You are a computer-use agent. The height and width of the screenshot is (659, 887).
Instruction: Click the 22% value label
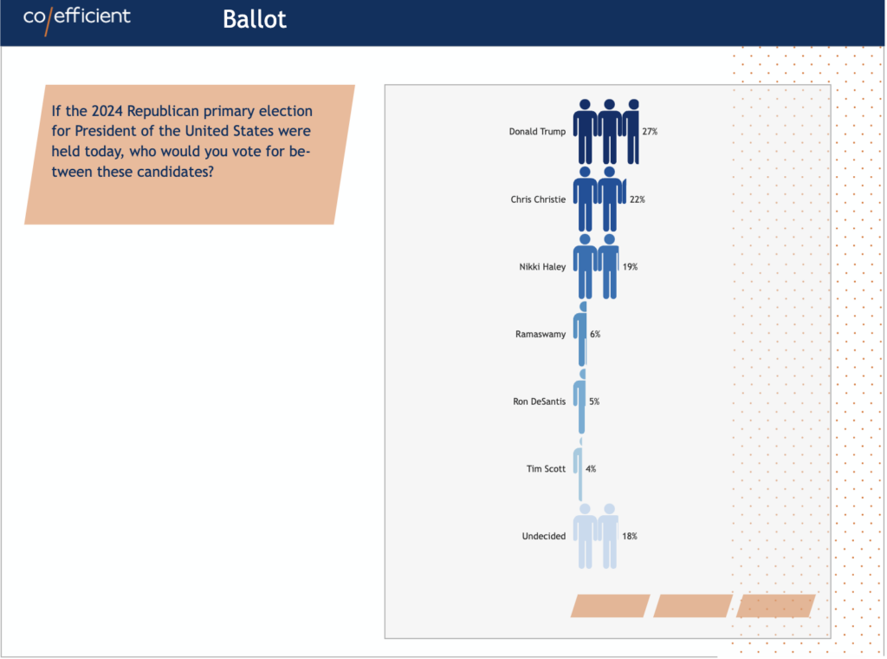coord(637,199)
